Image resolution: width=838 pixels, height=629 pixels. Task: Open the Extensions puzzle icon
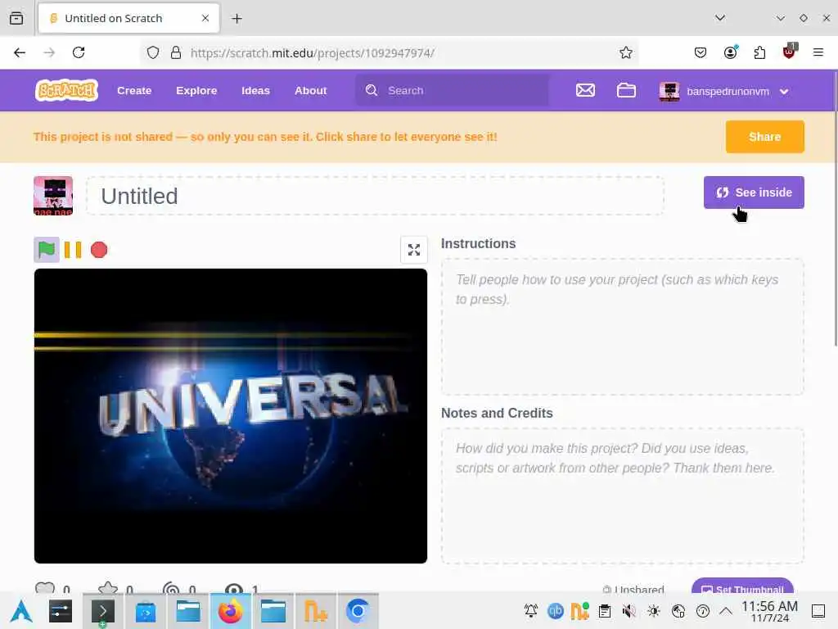(x=759, y=52)
